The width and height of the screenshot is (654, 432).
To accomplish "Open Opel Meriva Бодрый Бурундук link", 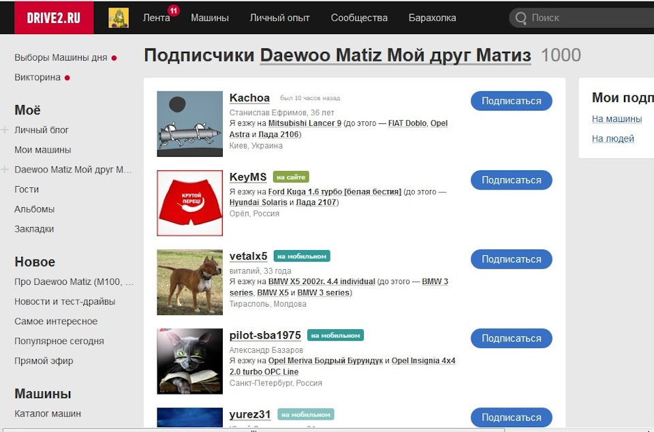I will [326, 360].
